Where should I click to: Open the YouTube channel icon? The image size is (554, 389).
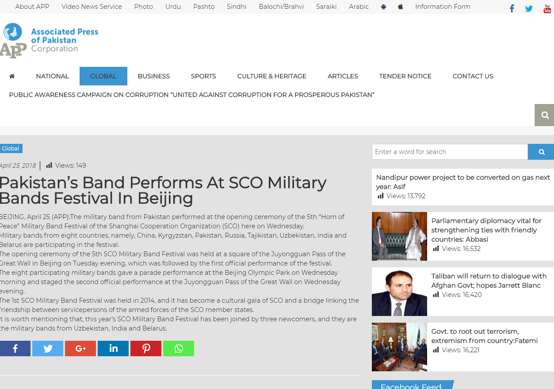547,8
